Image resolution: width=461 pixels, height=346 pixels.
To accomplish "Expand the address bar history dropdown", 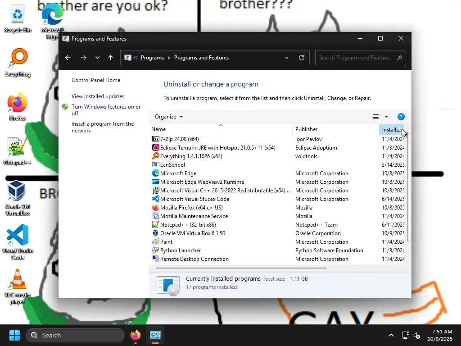I will point(286,58).
